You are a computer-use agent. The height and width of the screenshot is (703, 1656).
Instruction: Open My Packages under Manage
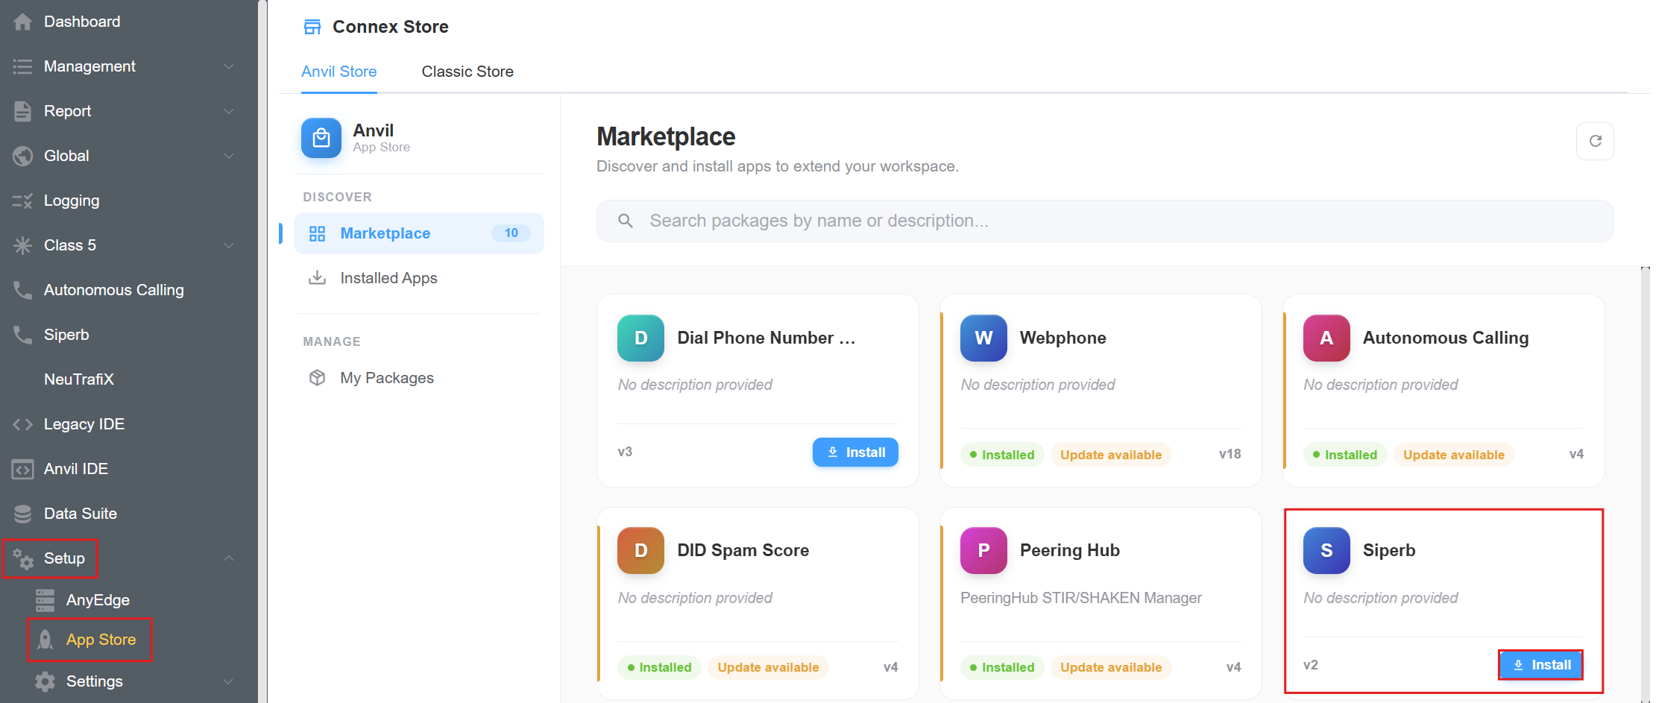419,378
